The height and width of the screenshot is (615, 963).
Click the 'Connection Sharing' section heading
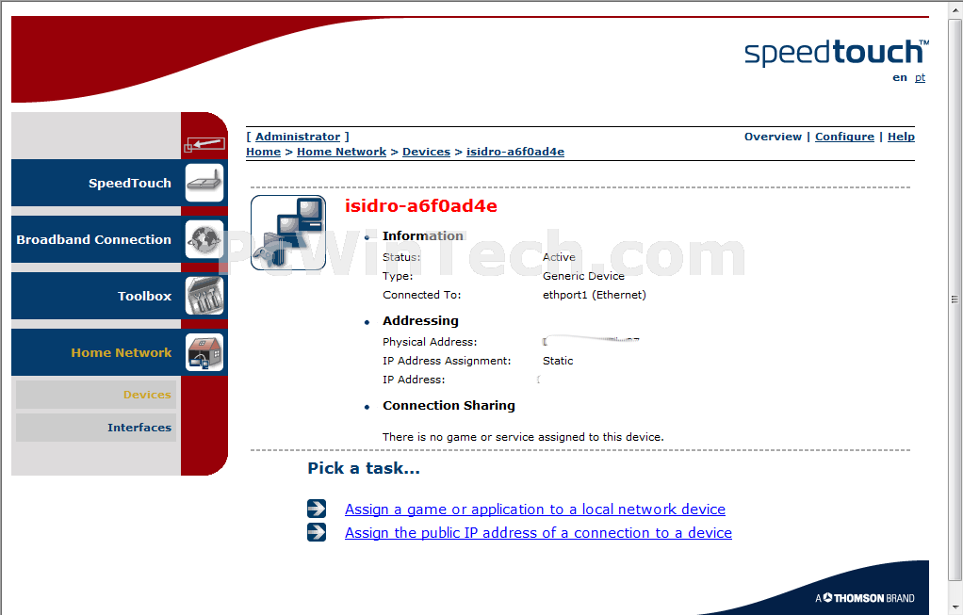(449, 406)
